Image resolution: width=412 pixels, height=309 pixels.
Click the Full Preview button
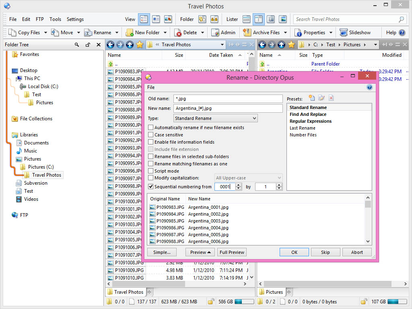(232, 252)
